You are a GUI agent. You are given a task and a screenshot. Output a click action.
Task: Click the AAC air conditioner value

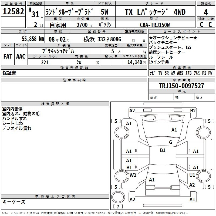tap(21, 56)
